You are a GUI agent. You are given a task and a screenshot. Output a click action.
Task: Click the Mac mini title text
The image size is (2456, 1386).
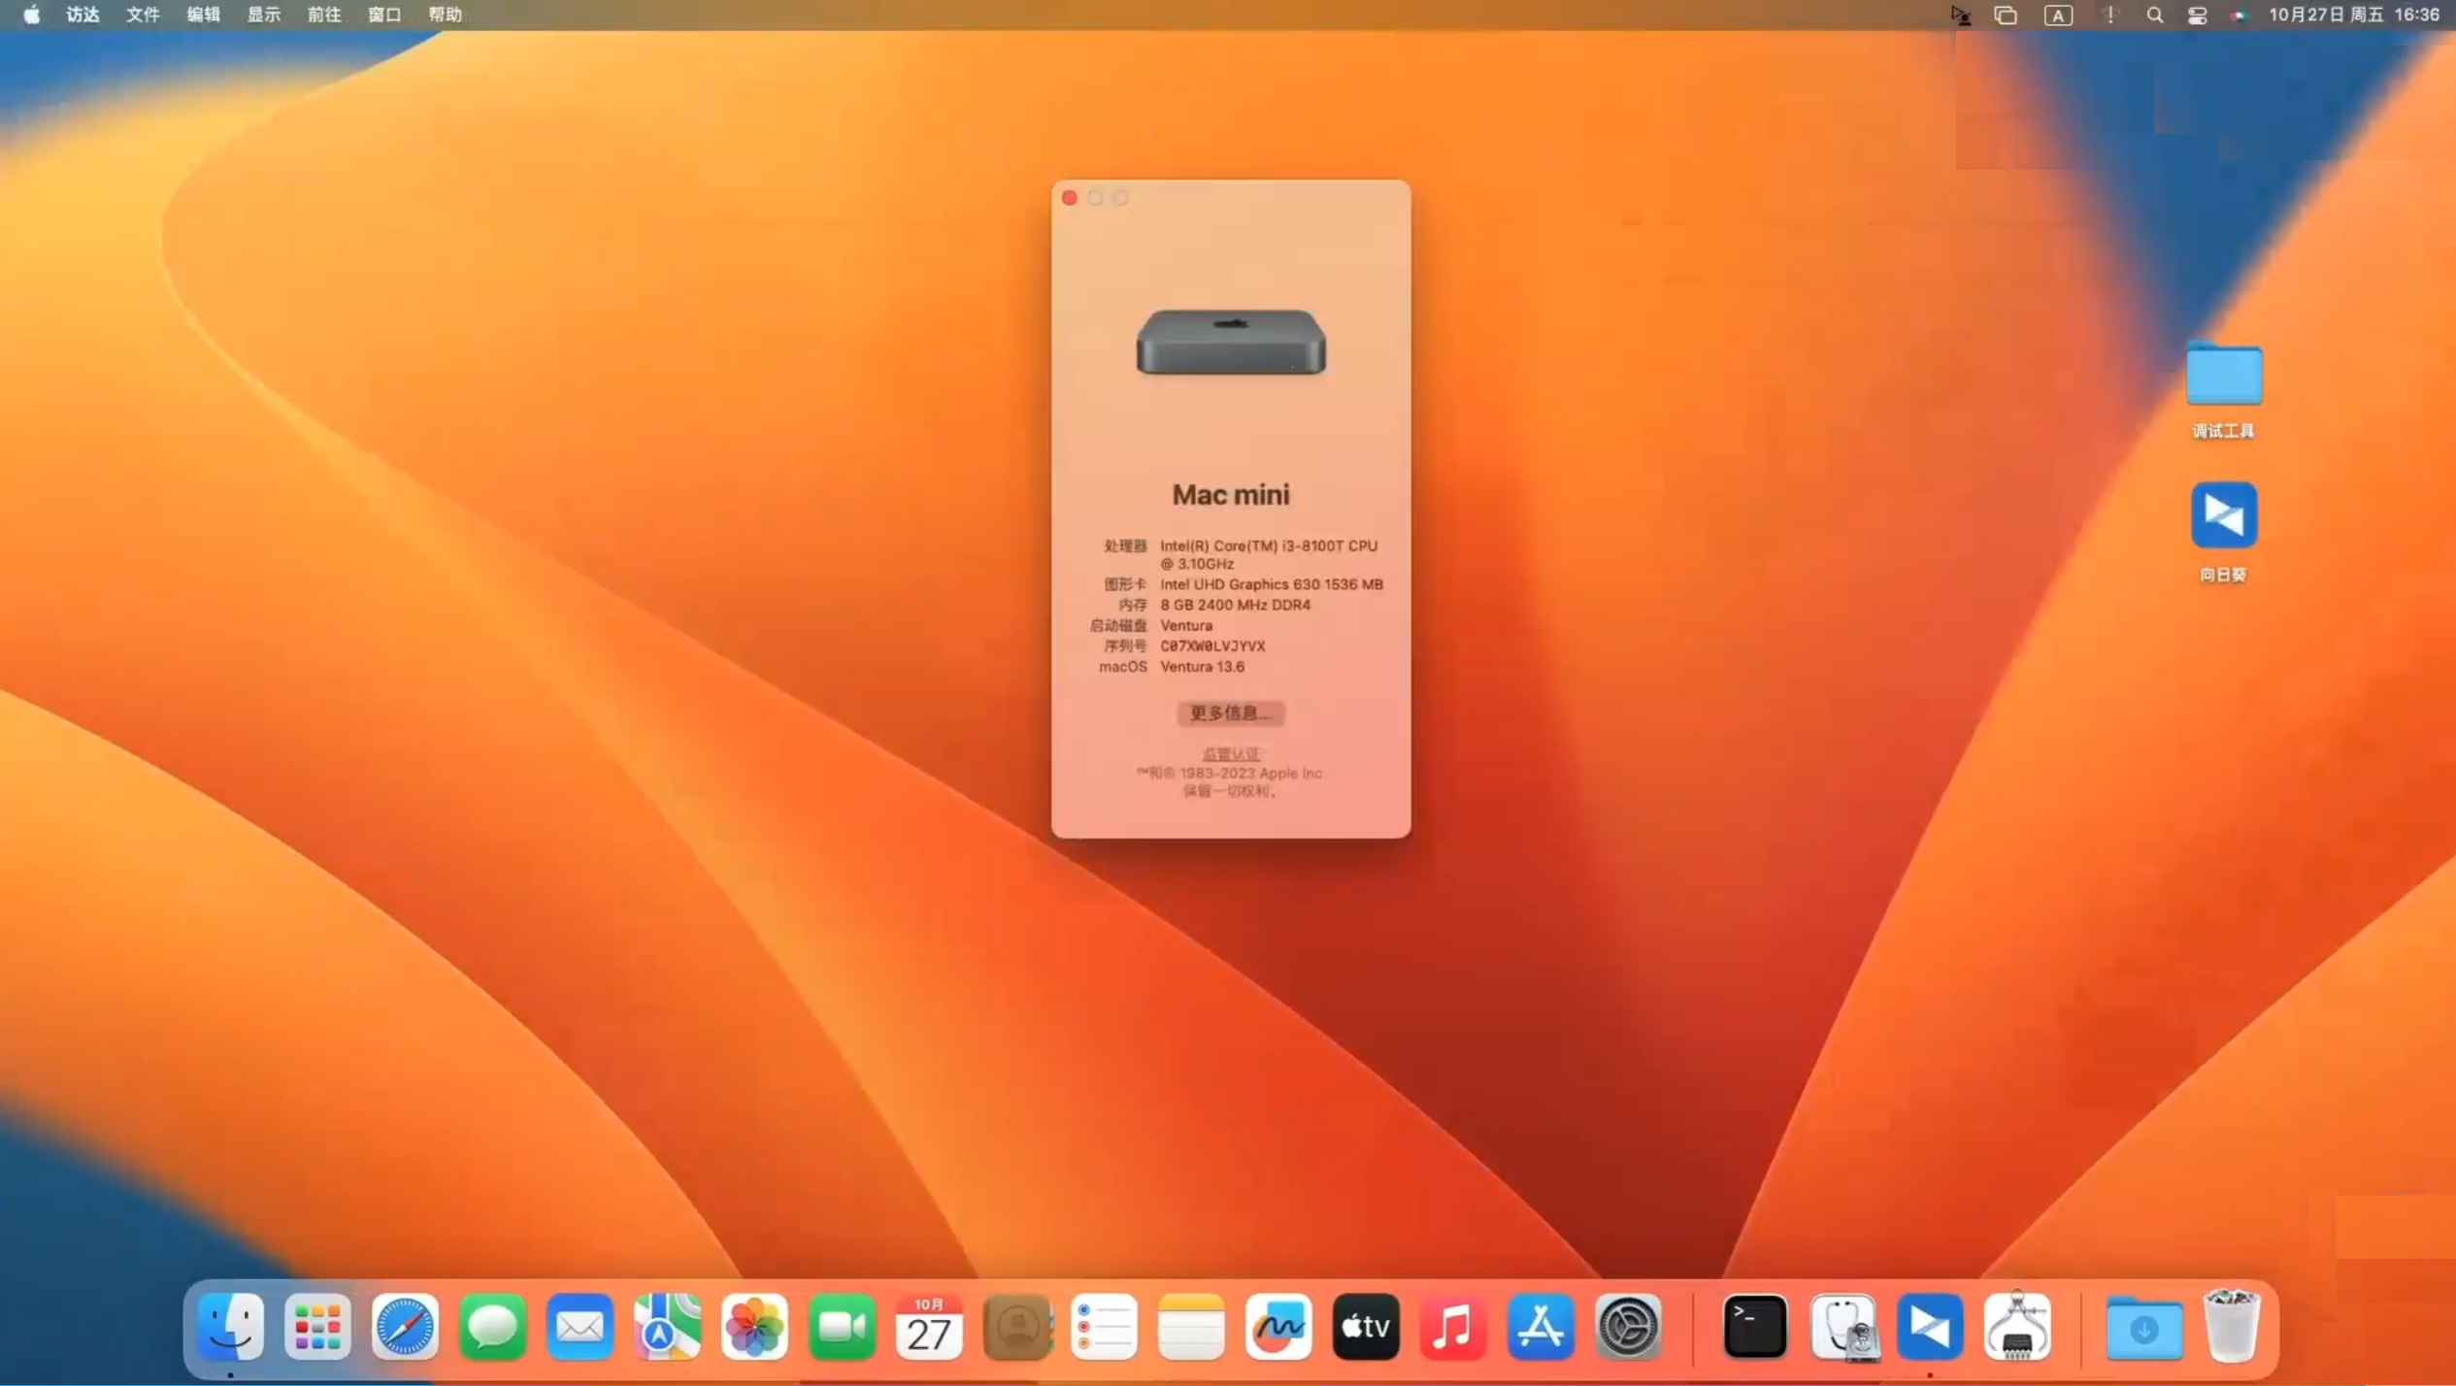1231,494
